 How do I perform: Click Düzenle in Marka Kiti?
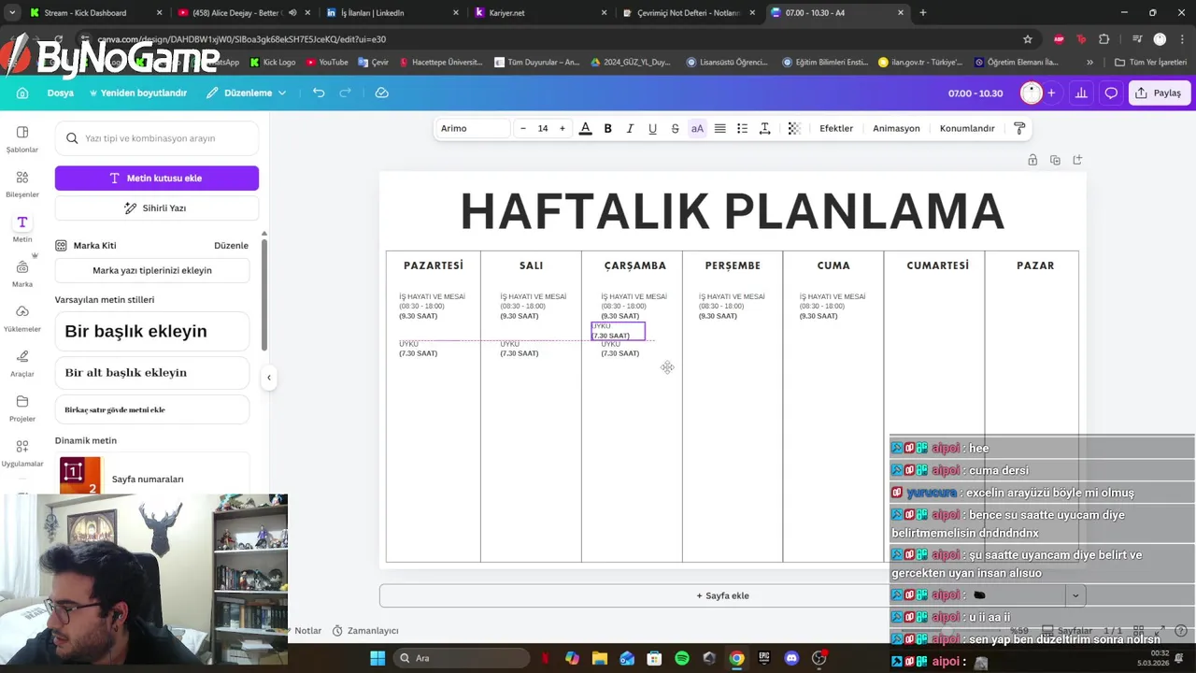click(x=231, y=245)
